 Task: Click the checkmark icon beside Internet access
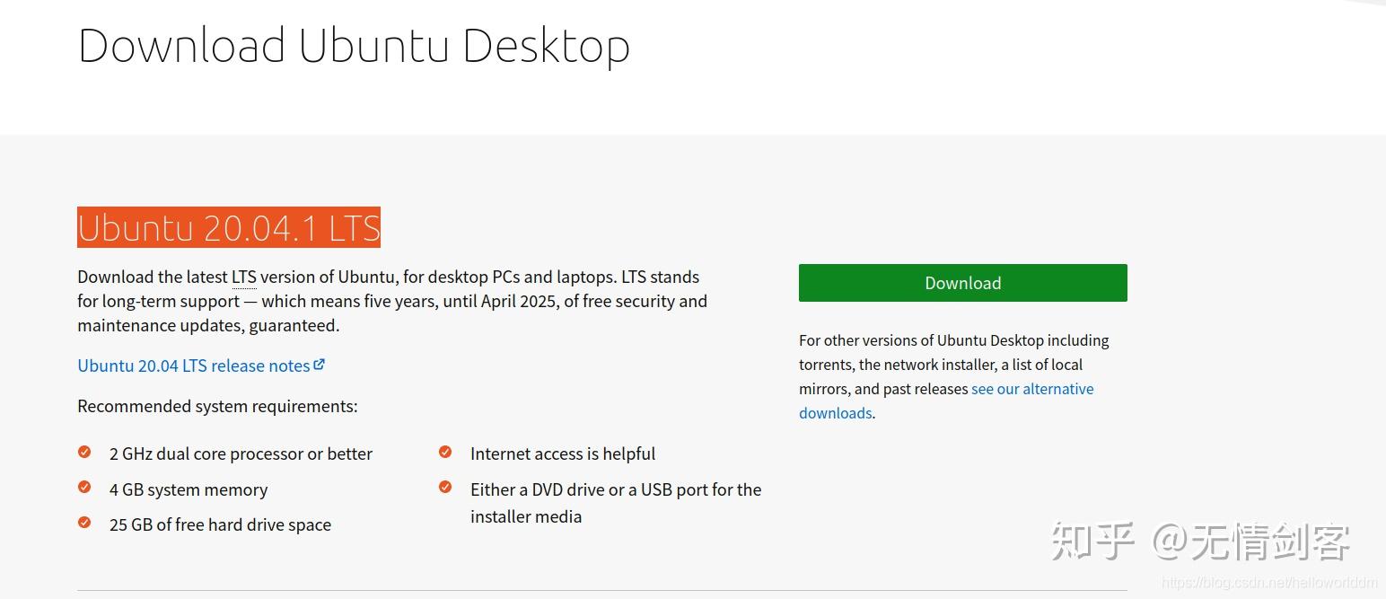(x=445, y=452)
